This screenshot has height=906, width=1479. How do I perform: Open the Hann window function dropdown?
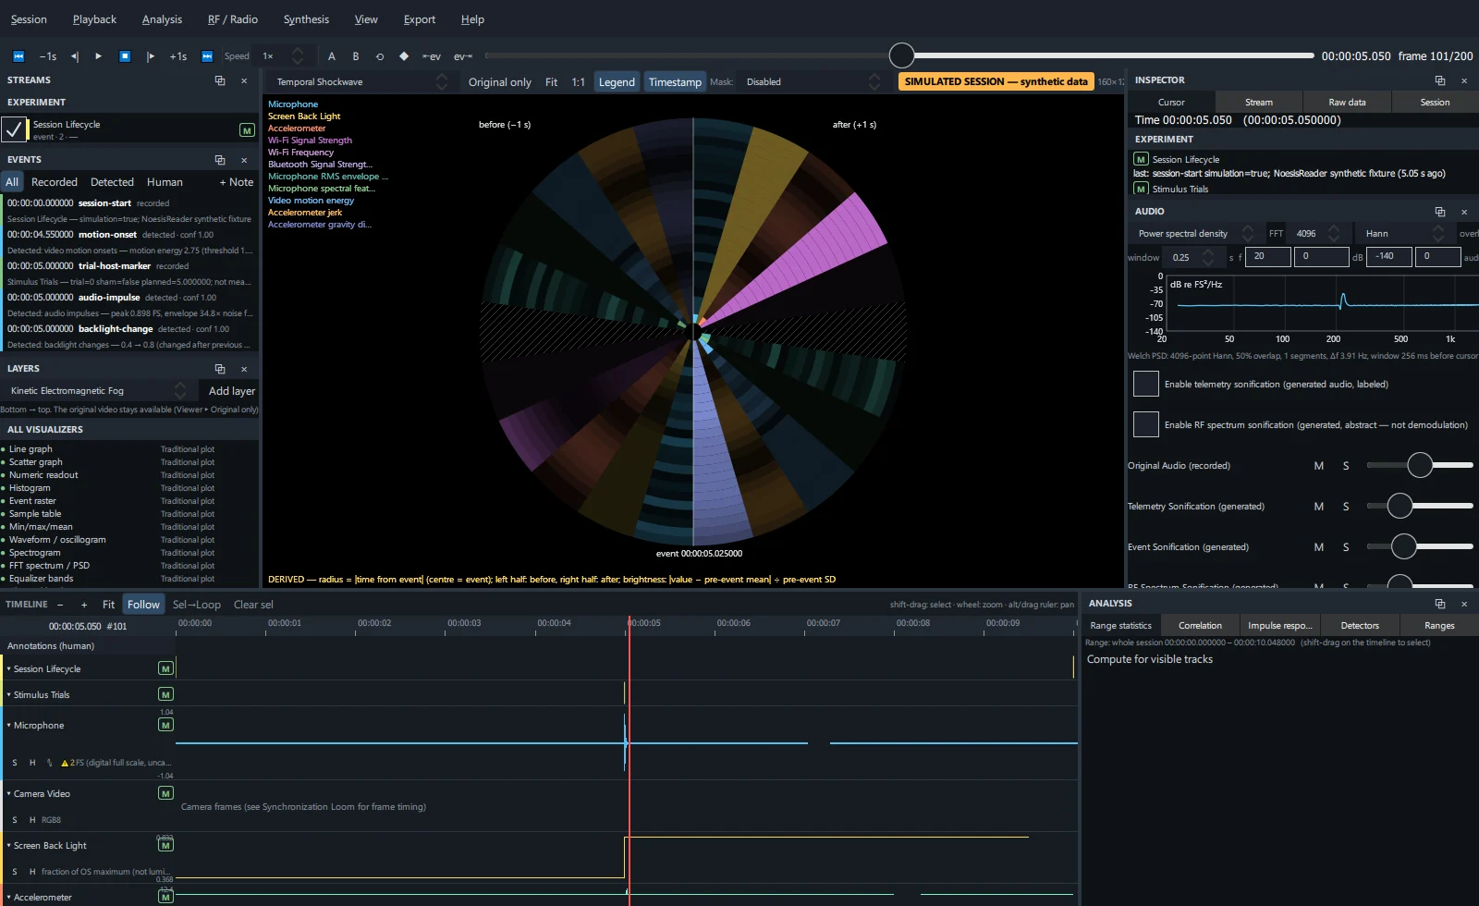pyautogui.click(x=1405, y=234)
